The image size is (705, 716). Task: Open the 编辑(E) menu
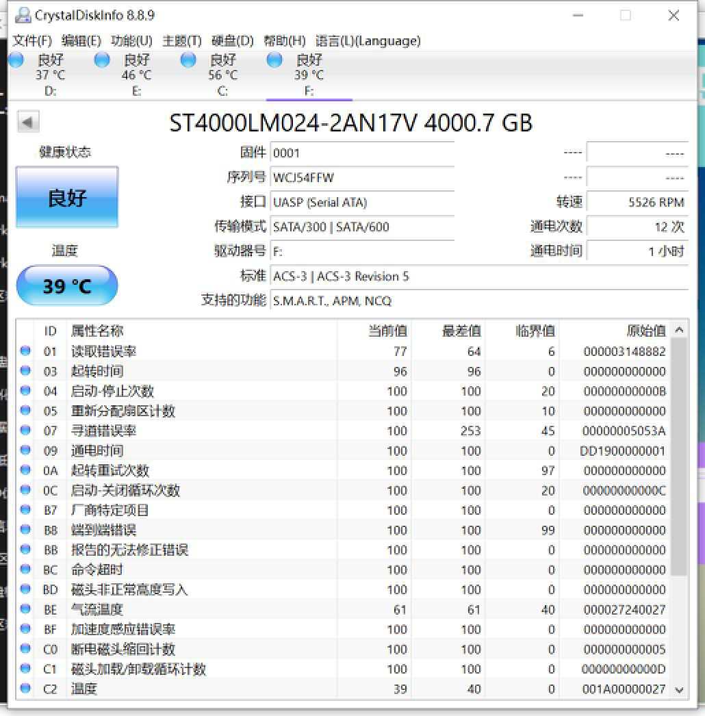(81, 40)
